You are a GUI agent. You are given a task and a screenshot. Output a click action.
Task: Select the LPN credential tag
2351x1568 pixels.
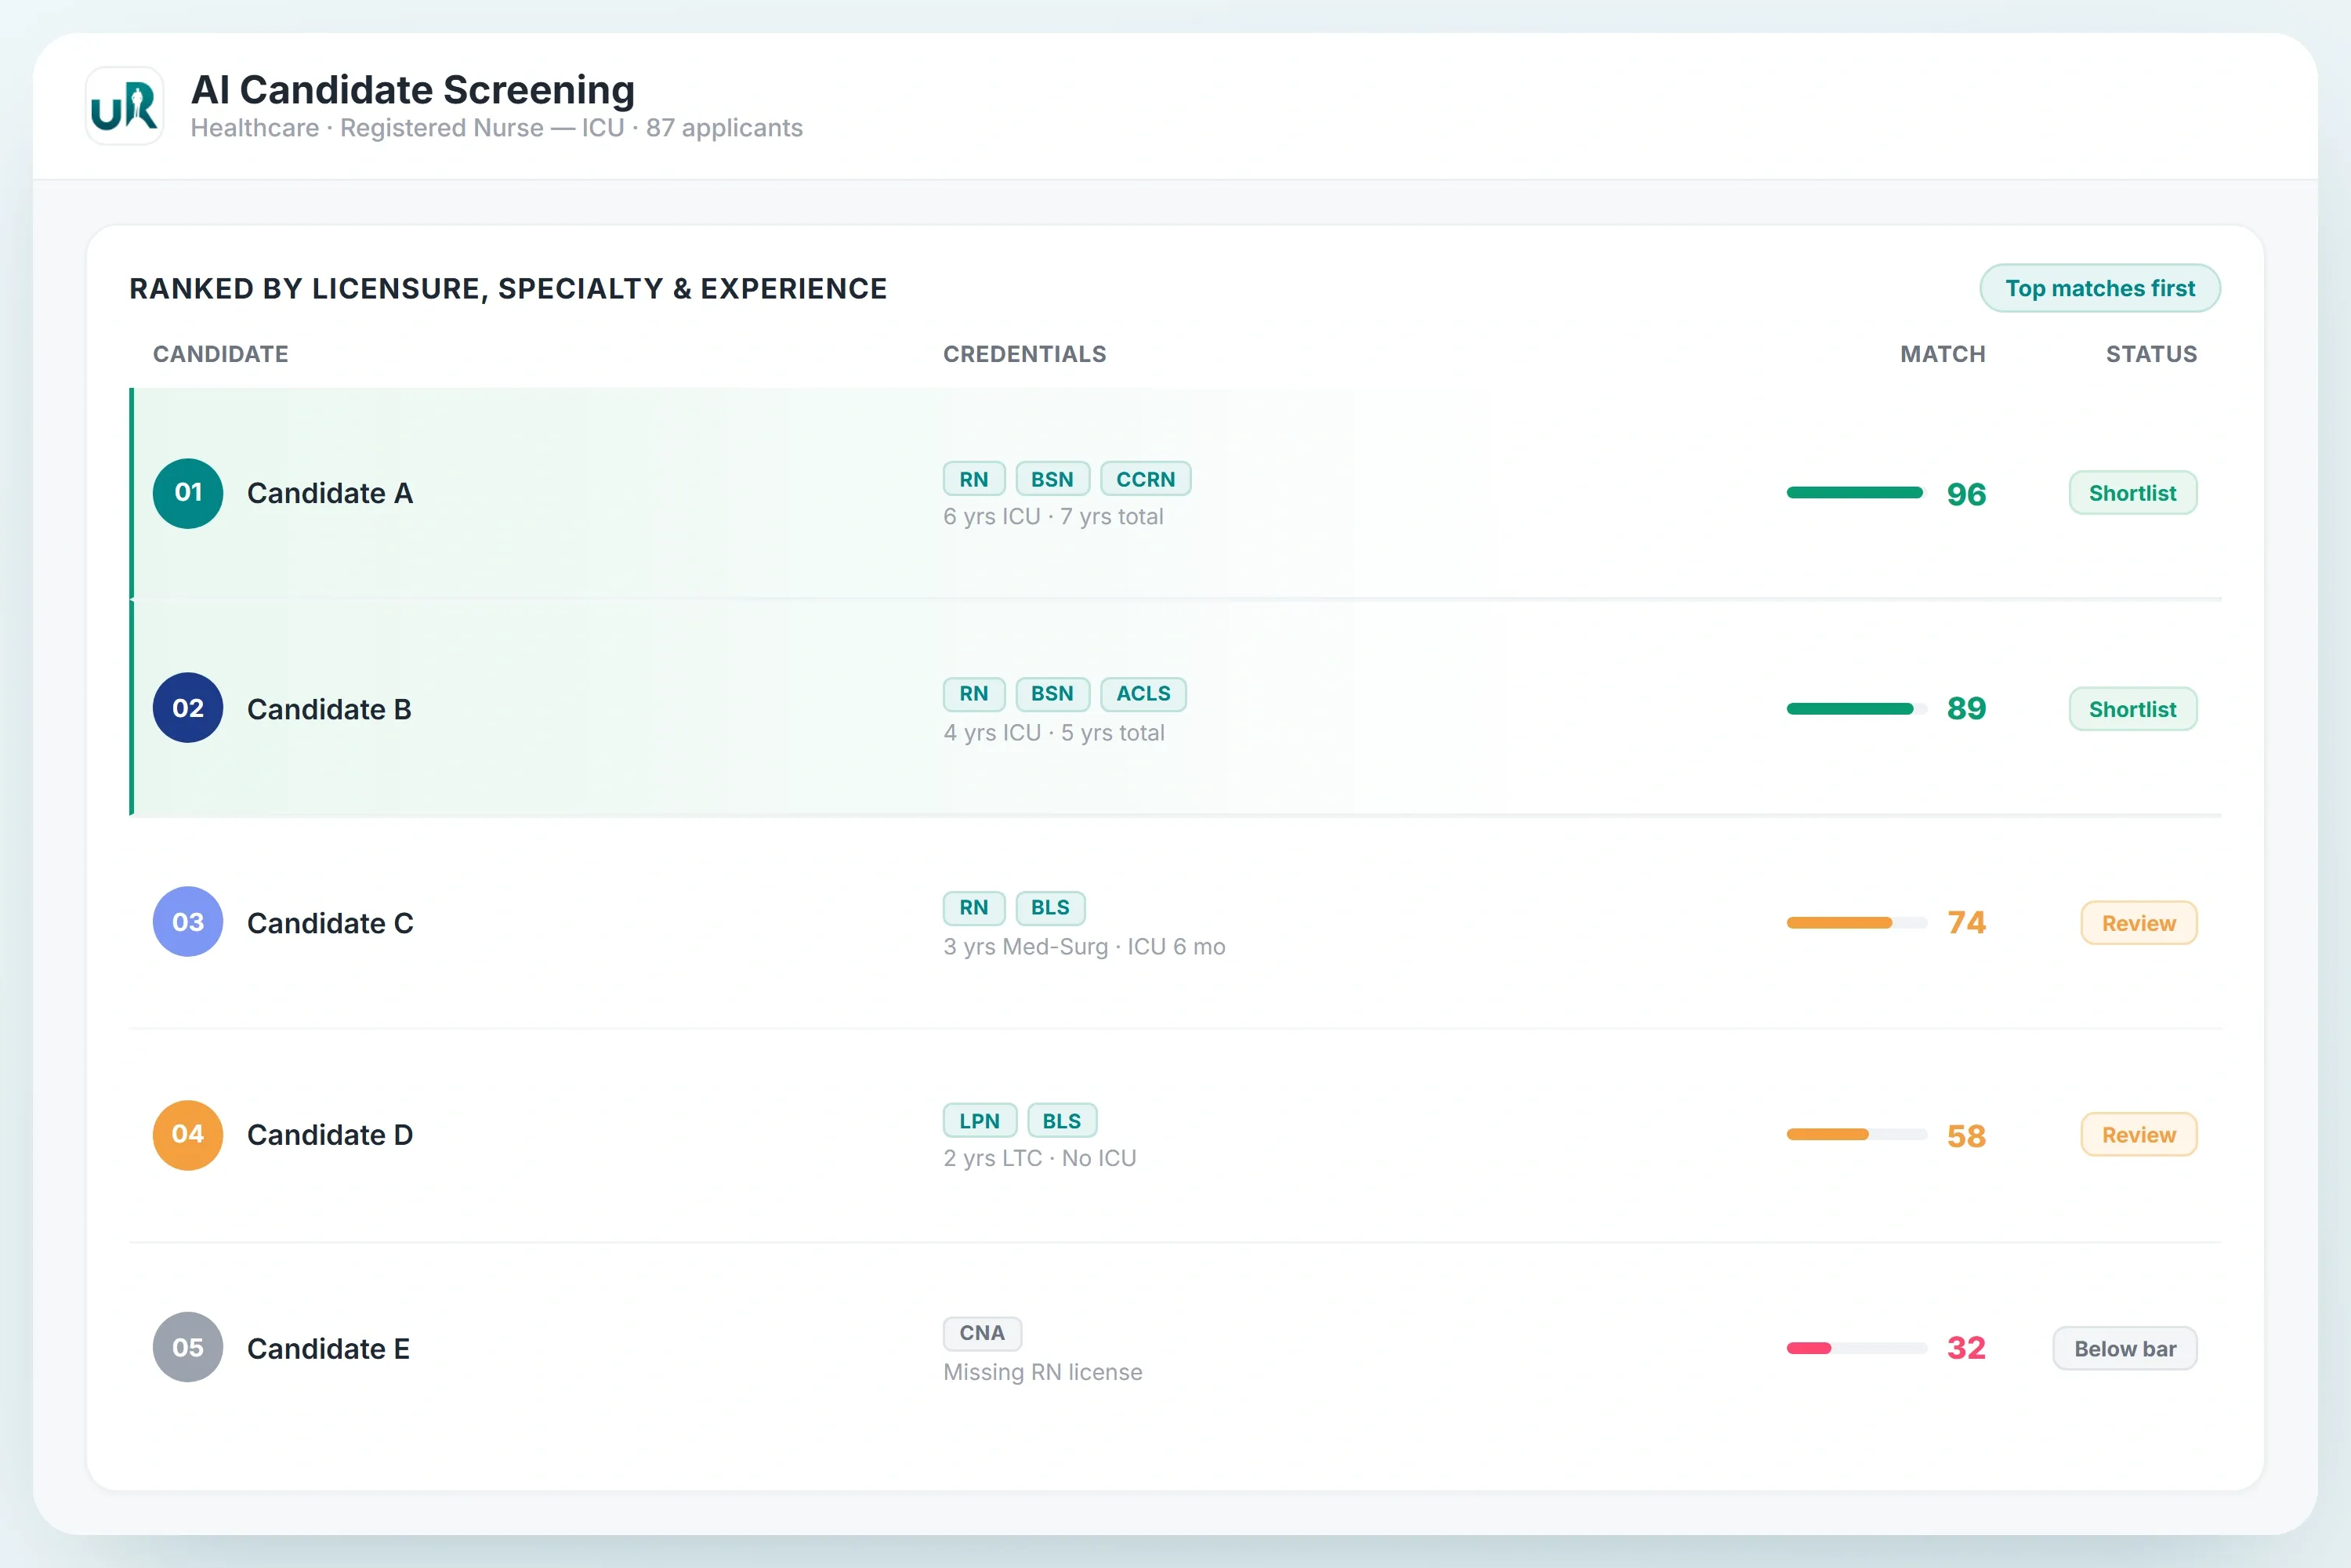point(980,1121)
